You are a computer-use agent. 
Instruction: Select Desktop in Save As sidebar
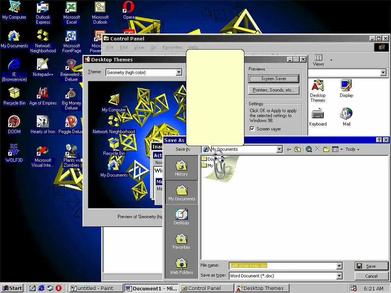tap(181, 217)
